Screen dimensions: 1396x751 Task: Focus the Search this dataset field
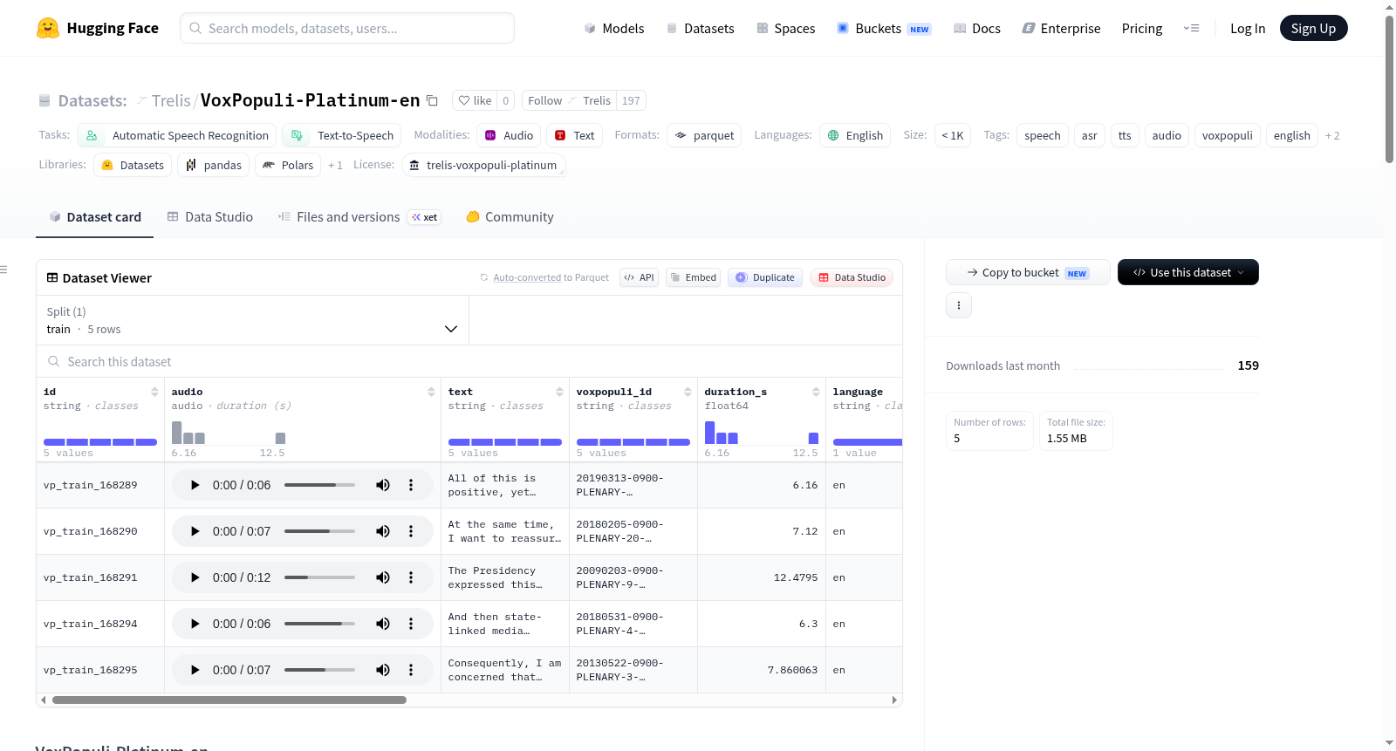tap(469, 361)
